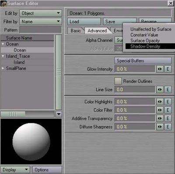The width and height of the screenshot is (175, 174).
Task: Open the Filter by Name dropdown
Action: pyautogui.click(x=41, y=22)
